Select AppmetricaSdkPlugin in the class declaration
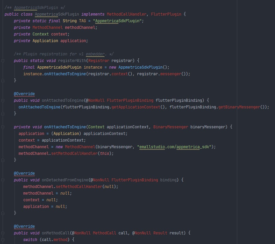The image size is (275, 244). pyautogui.click(x=57, y=14)
